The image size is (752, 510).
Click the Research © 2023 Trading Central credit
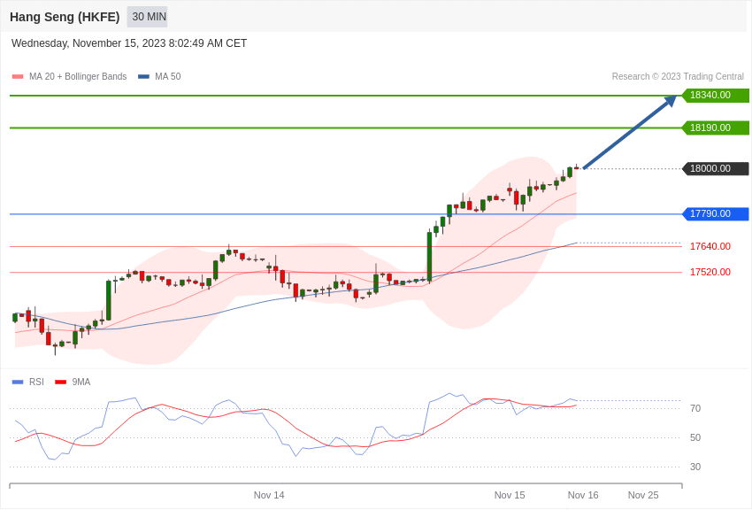click(678, 77)
